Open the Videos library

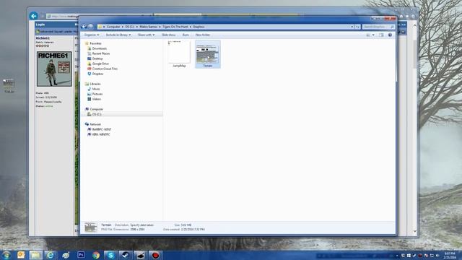coord(96,99)
